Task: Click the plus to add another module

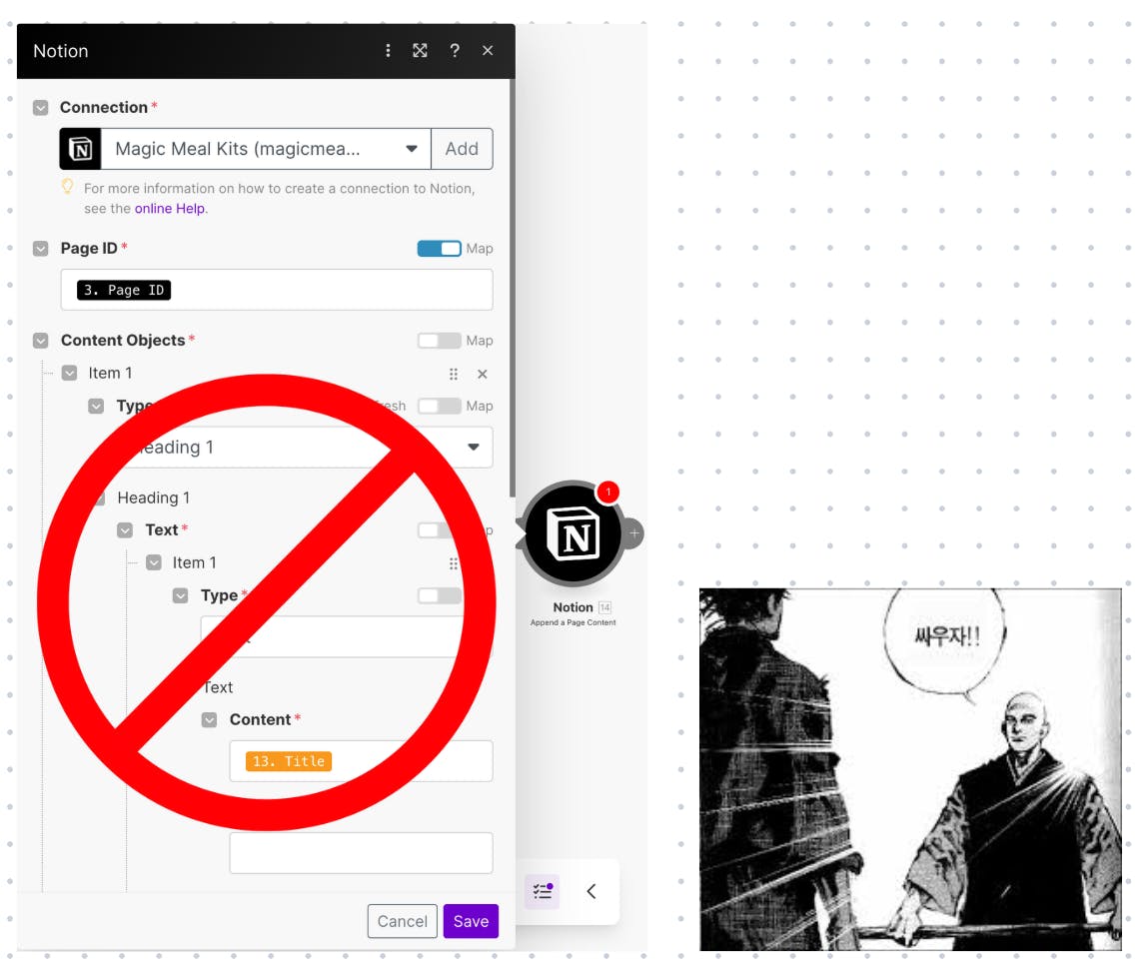Action: coord(634,533)
